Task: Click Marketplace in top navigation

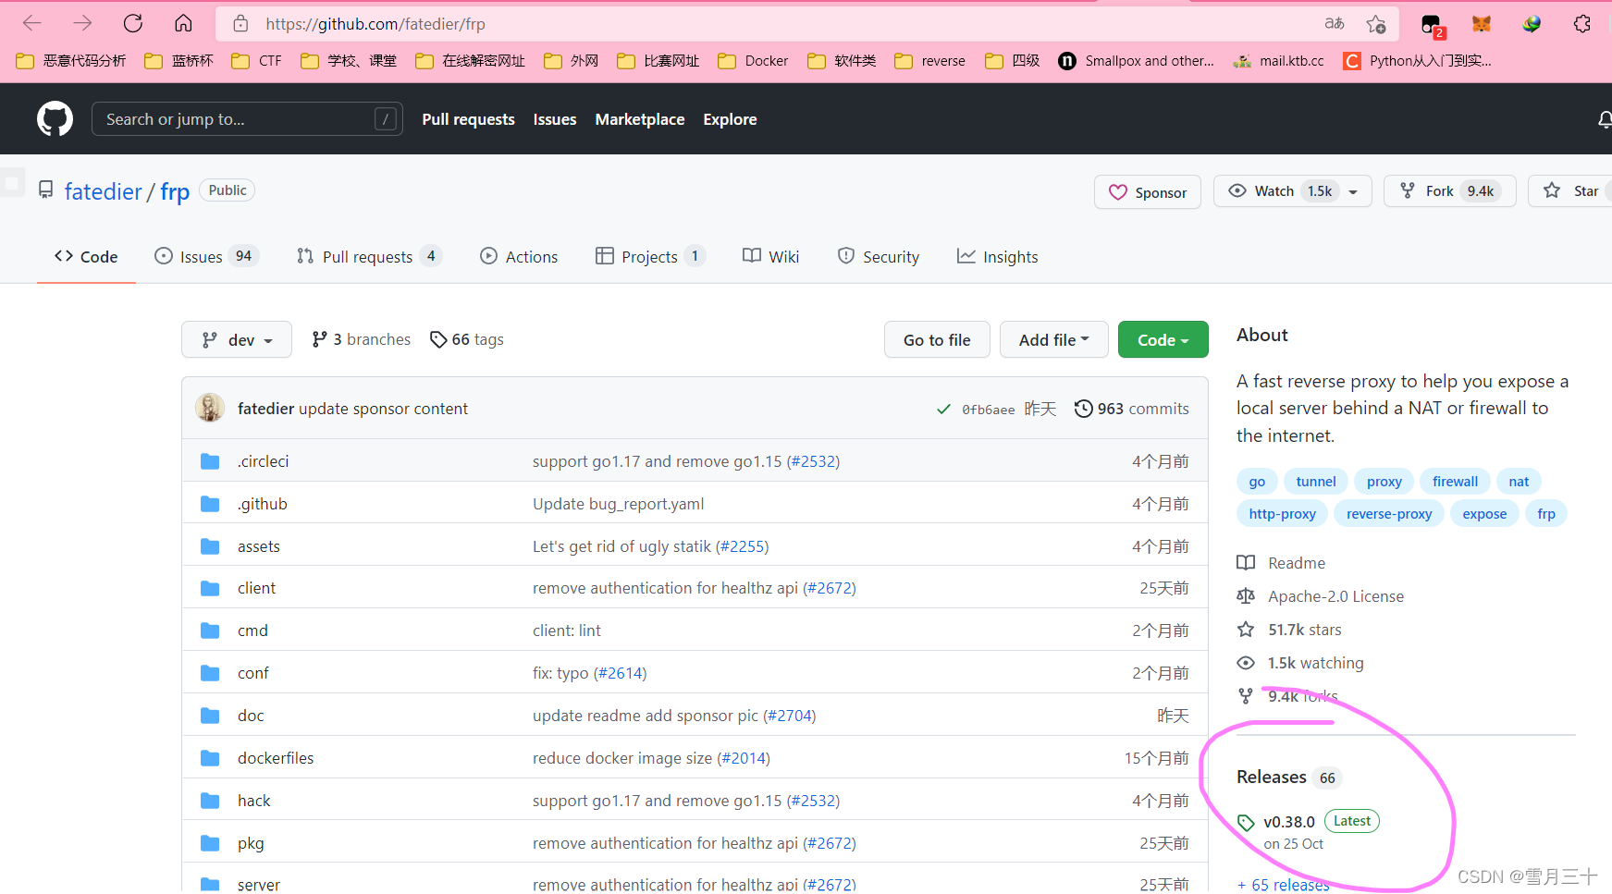Action: click(x=640, y=119)
